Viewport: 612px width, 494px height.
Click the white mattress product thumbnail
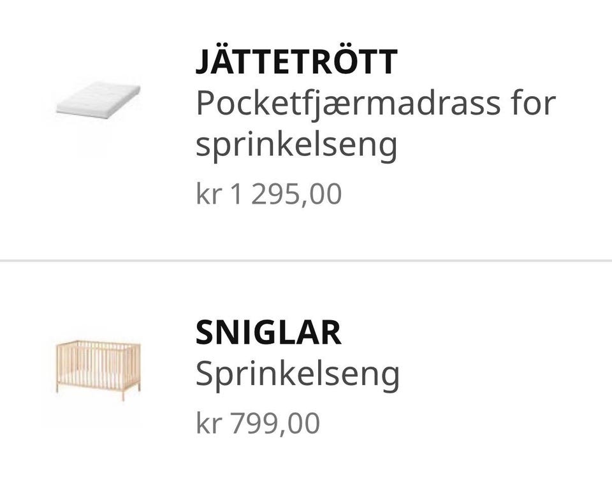(98, 101)
